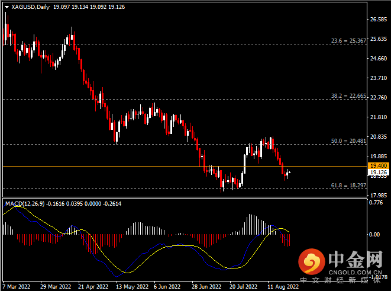Click the 21.810 price axis label
The width and height of the screenshot is (391, 291).
[x=379, y=117]
